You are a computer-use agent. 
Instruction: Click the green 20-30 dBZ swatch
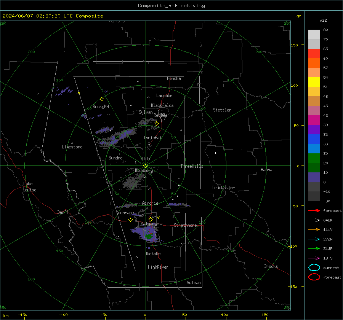pos(314,158)
